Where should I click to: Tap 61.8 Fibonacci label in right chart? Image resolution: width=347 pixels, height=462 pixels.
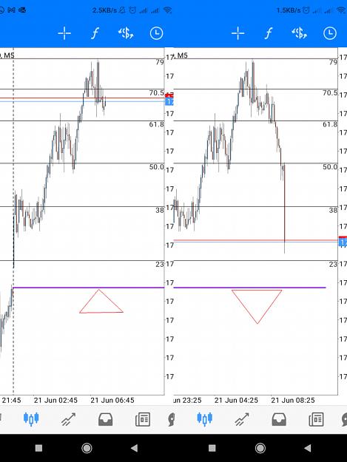point(329,124)
